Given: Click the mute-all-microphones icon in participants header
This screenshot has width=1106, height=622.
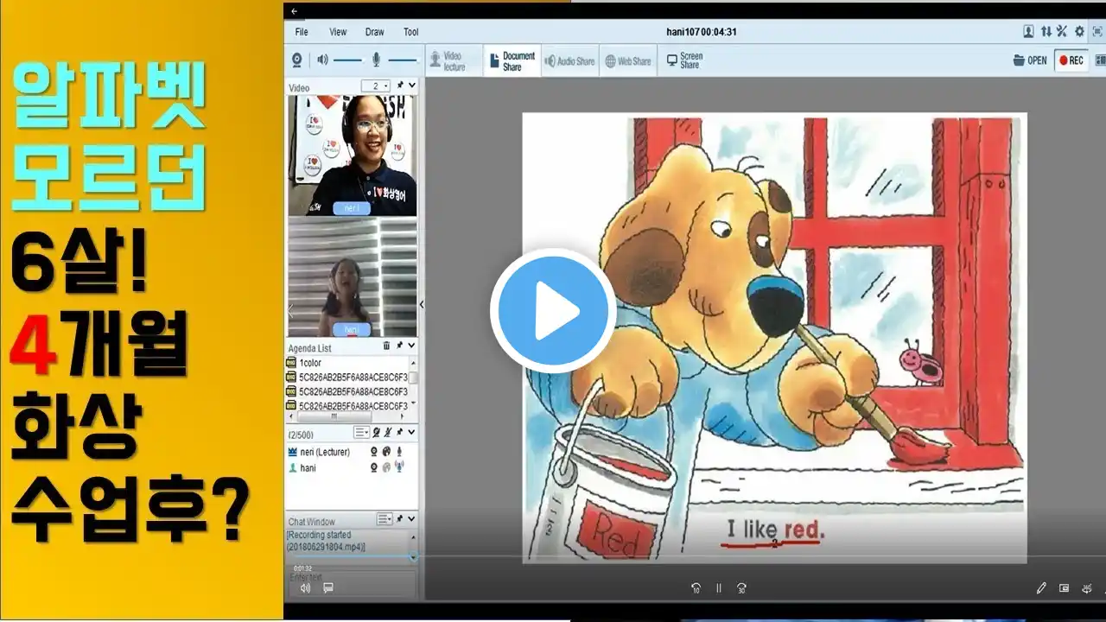Looking at the screenshot, I should tap(388, 433).
